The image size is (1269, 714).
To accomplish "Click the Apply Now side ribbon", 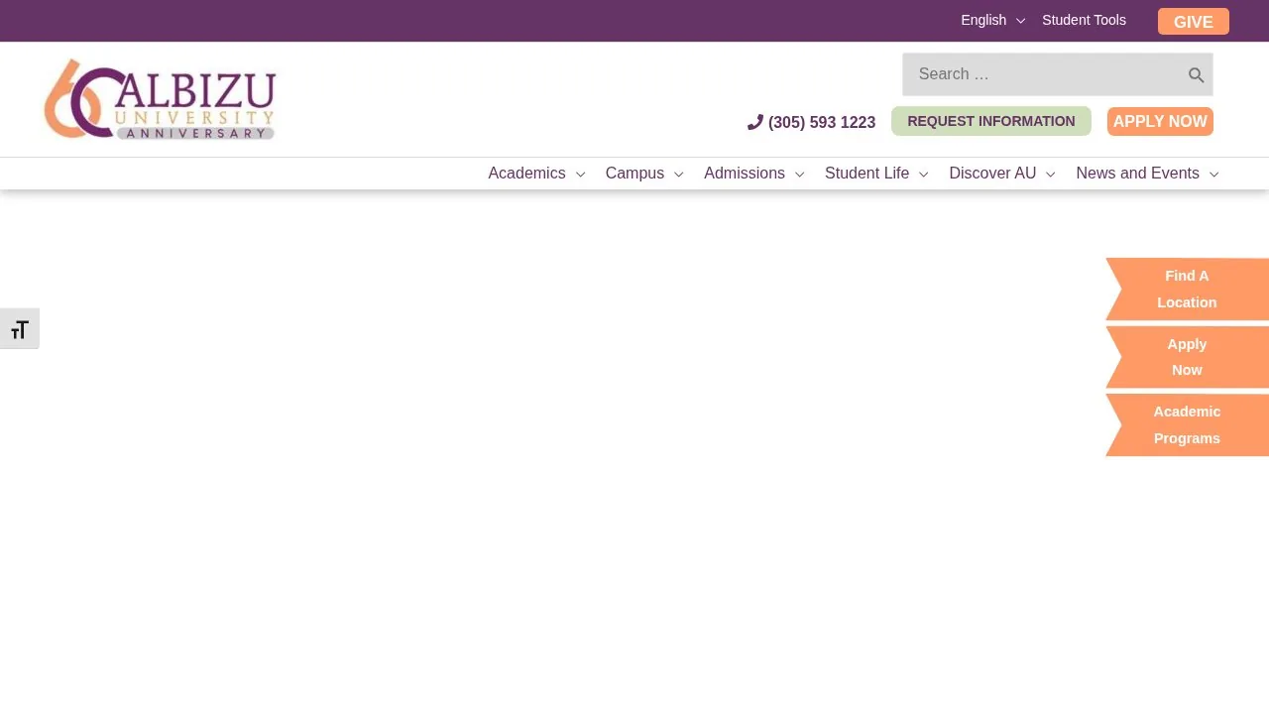I will [x=1188, y=357].
